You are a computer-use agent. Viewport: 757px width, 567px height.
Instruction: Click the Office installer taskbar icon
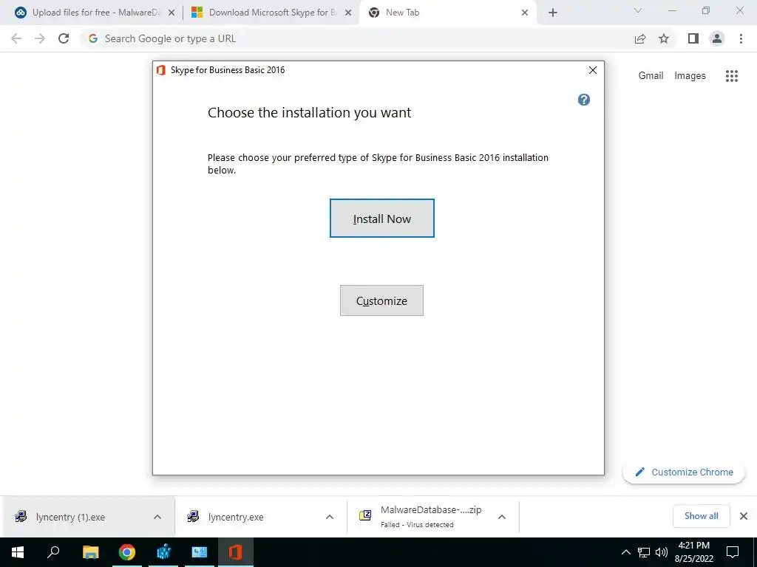pyautogui.click(x=236, y=552)
